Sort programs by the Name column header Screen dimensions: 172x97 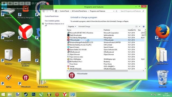[x=85, y=30]
